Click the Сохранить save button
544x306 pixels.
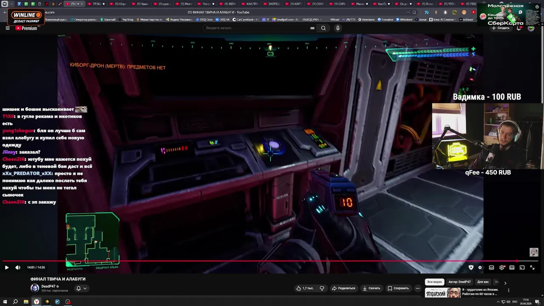tap(398, 288)
